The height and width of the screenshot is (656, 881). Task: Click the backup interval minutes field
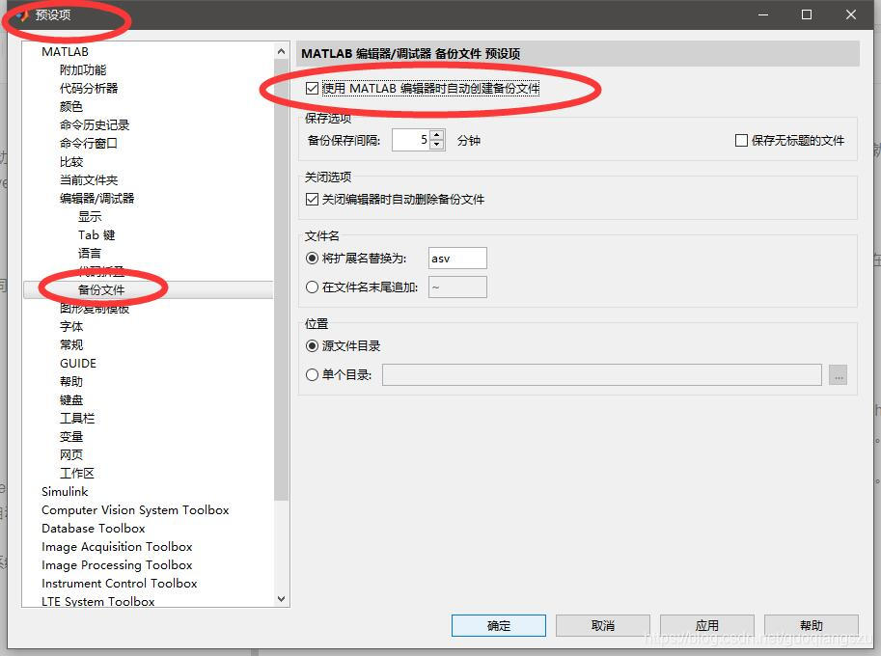[x=411, y=140]
